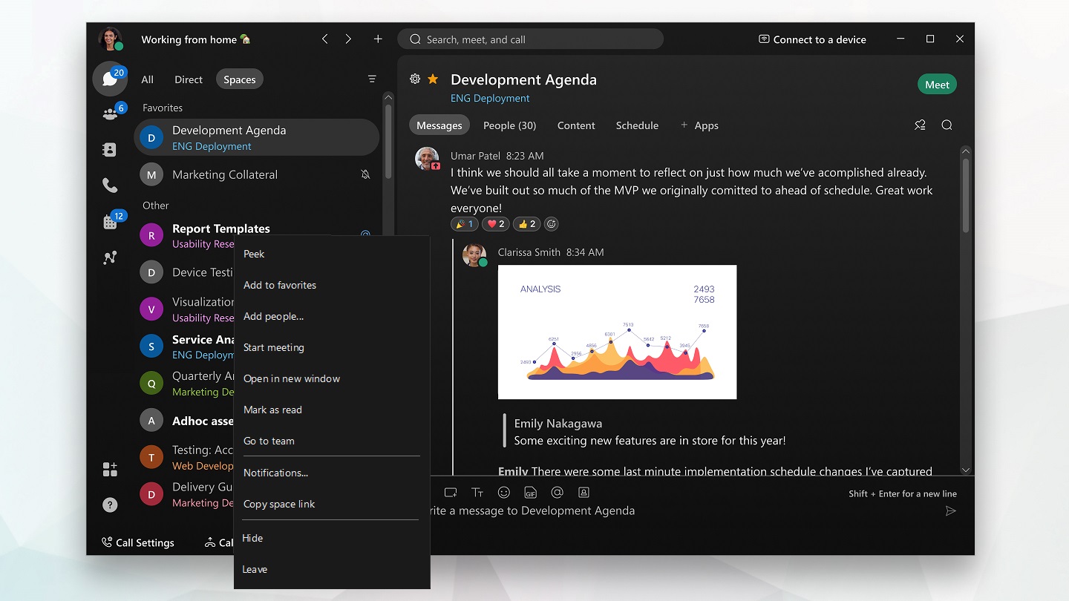The width and height of the screenshot is (1069, 601).
Task: Open the Schedule tab
Action: [637, 125]
